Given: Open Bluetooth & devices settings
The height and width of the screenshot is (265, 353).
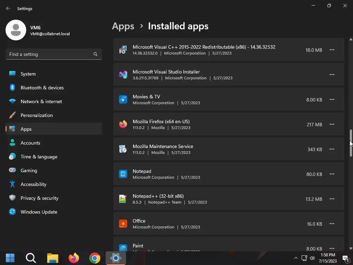Looking at the screenshot, I should pyautogui.click(x=53, y=87).
